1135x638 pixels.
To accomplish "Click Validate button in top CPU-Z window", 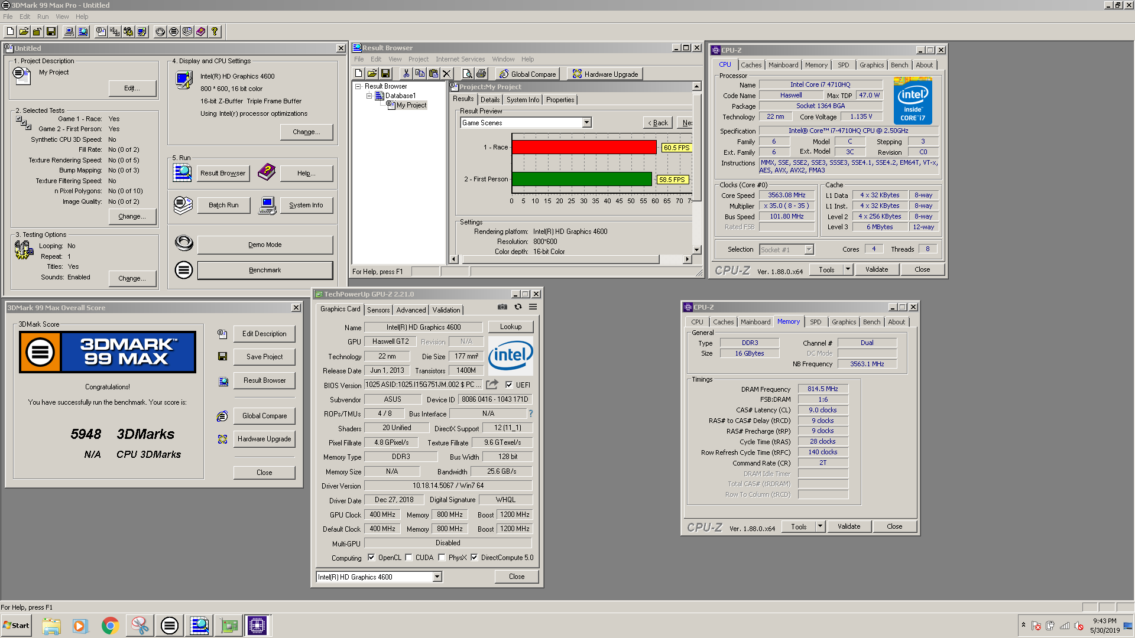I will point(877,269).
